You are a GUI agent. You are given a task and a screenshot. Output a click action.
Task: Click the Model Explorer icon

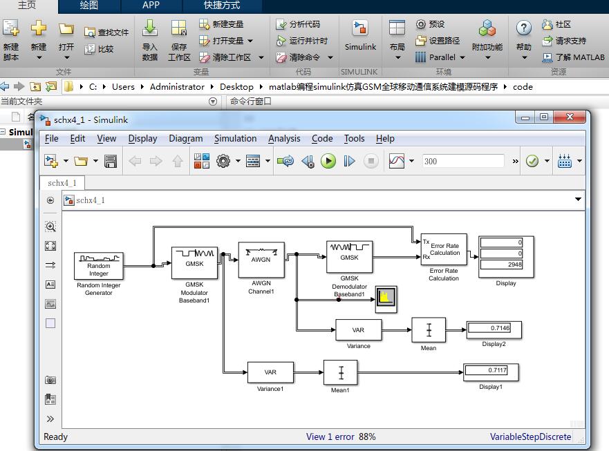253,161
